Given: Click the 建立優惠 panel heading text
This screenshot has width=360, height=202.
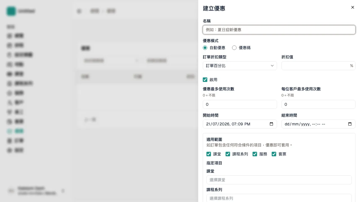Looking at the screenshot, I should point(214,8).
